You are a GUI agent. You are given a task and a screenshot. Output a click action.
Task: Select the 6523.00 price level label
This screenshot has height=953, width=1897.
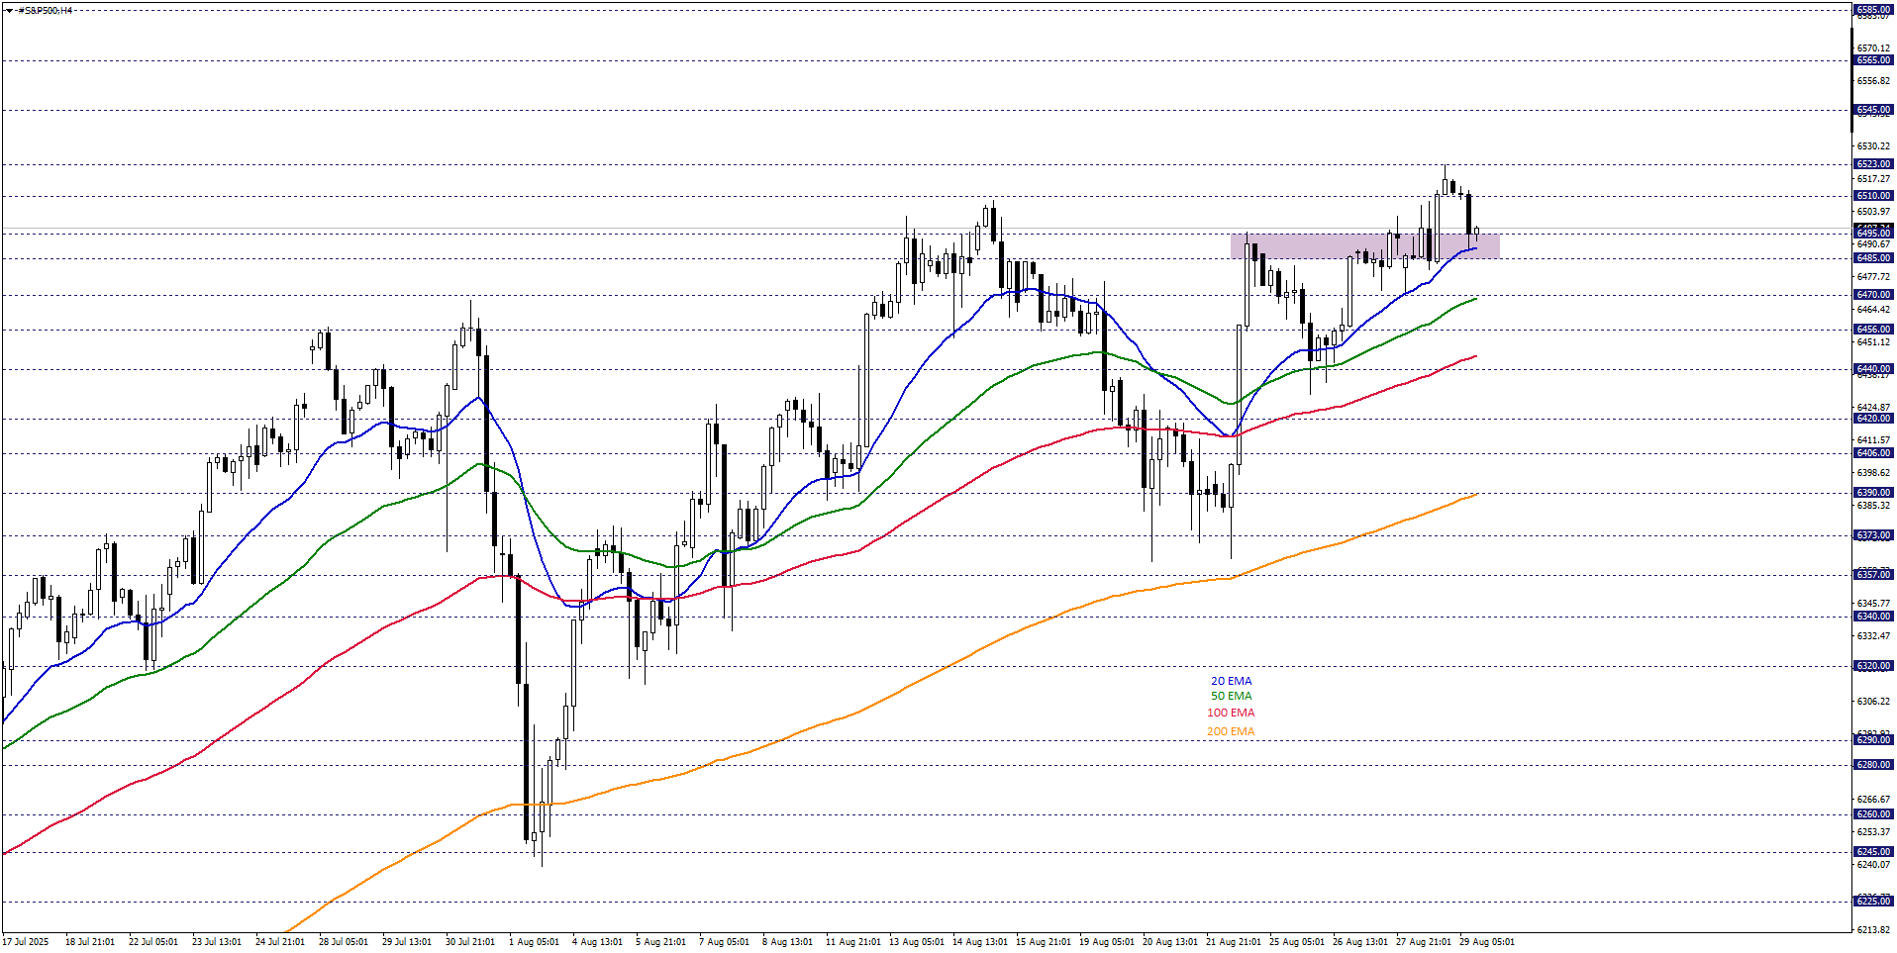tap(1873, 164)
